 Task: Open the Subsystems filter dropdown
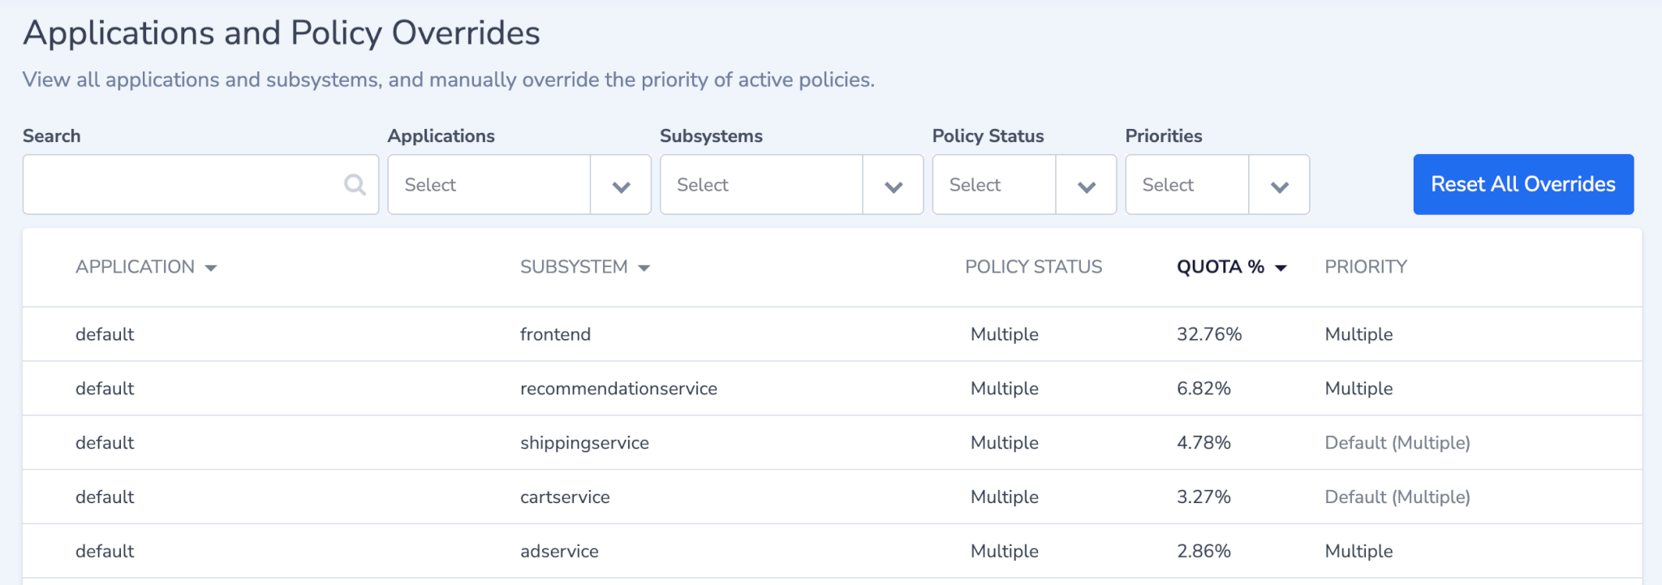[791, 185]
